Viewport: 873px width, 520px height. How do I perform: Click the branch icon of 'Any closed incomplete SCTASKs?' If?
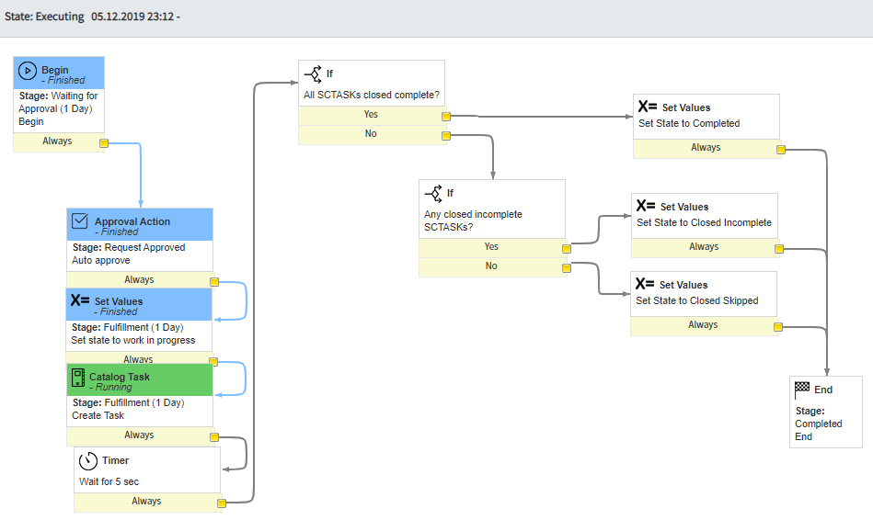pos(433,193)
